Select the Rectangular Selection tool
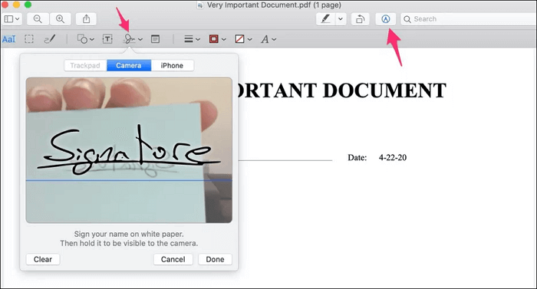This screenshot has width=537, height=289. pos(29,39)
